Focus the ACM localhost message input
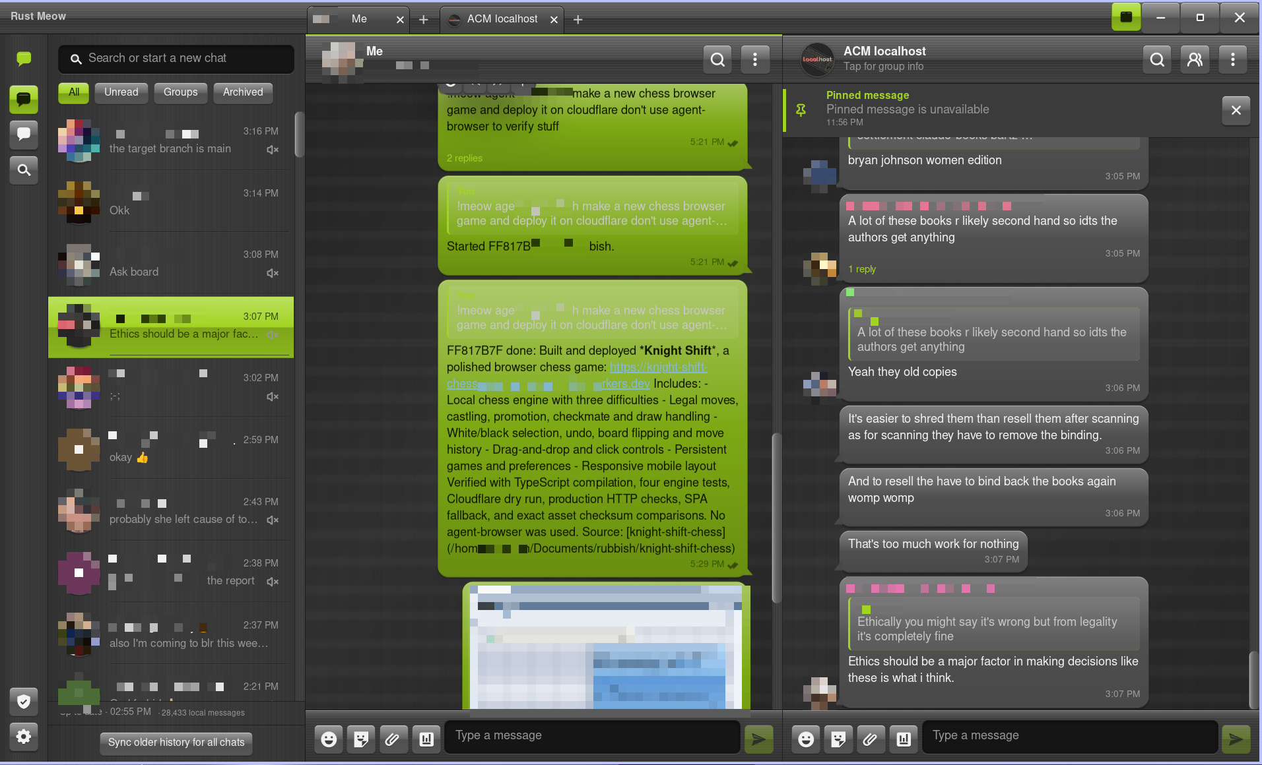The height and width of the screenshot is (765, 1262). click(x=1070, y=737)
